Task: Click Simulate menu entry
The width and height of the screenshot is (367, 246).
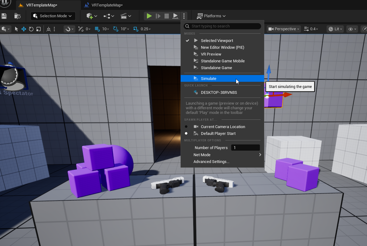Action: click(222, 78)
